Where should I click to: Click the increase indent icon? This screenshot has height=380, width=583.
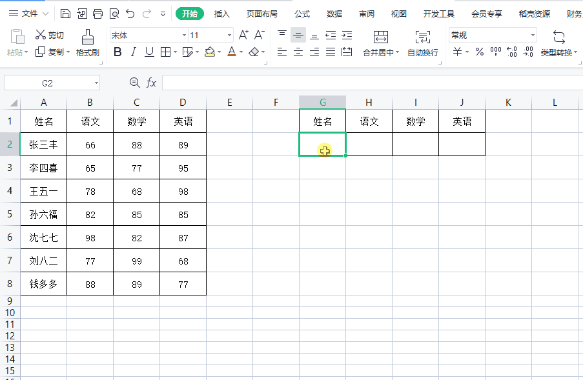pyautogui.click(x=347, y=35)
